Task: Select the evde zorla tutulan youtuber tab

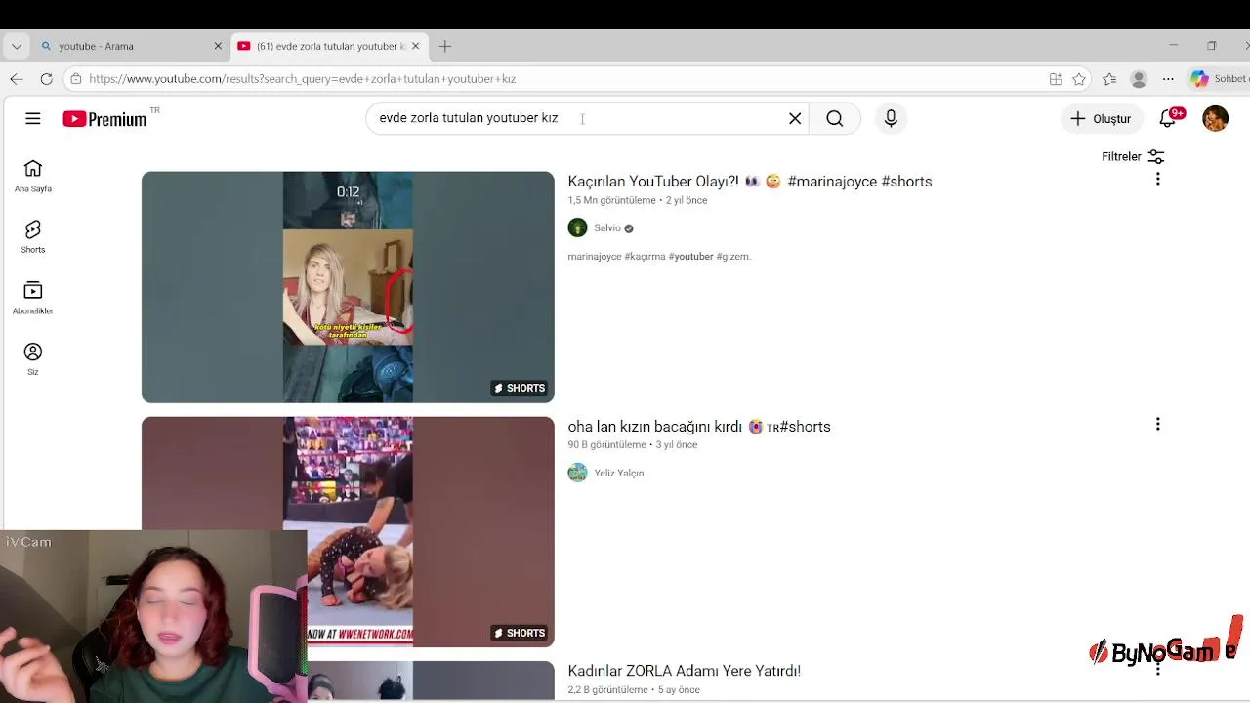Action: tap(329, 46)
